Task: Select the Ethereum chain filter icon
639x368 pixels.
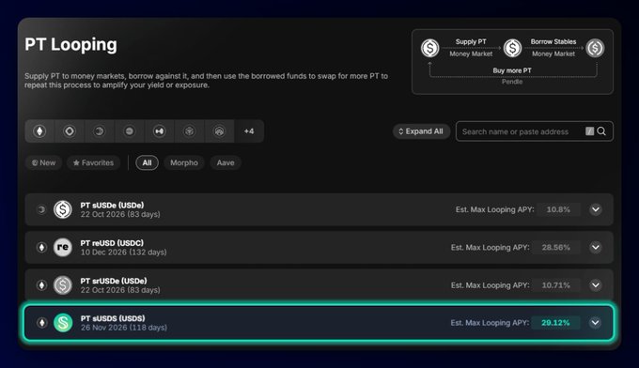Action: (x=39, y=131)
